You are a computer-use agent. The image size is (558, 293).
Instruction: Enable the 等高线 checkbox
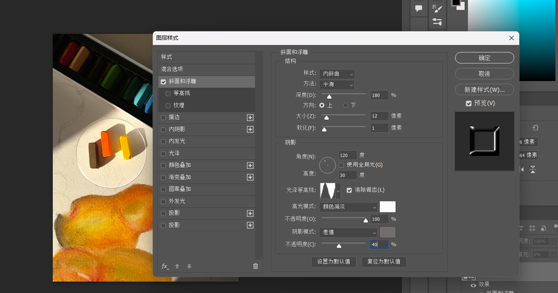click(168, 93)
